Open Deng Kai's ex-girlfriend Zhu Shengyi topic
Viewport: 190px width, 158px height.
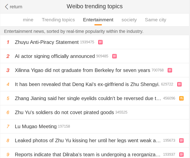coord(87,84)
